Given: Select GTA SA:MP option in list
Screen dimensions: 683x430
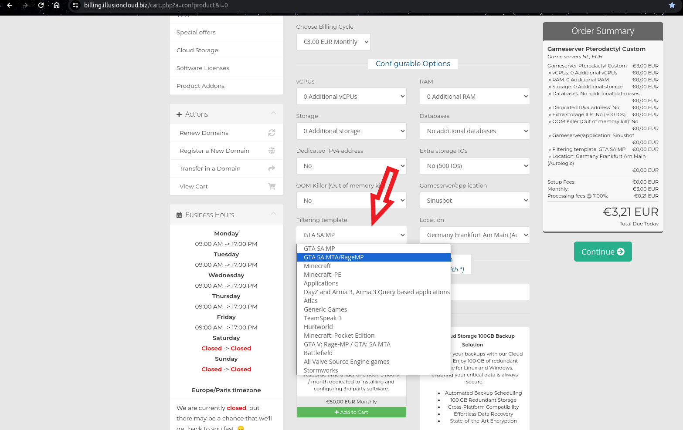Looking at the screenshot, I should point(374,249).
